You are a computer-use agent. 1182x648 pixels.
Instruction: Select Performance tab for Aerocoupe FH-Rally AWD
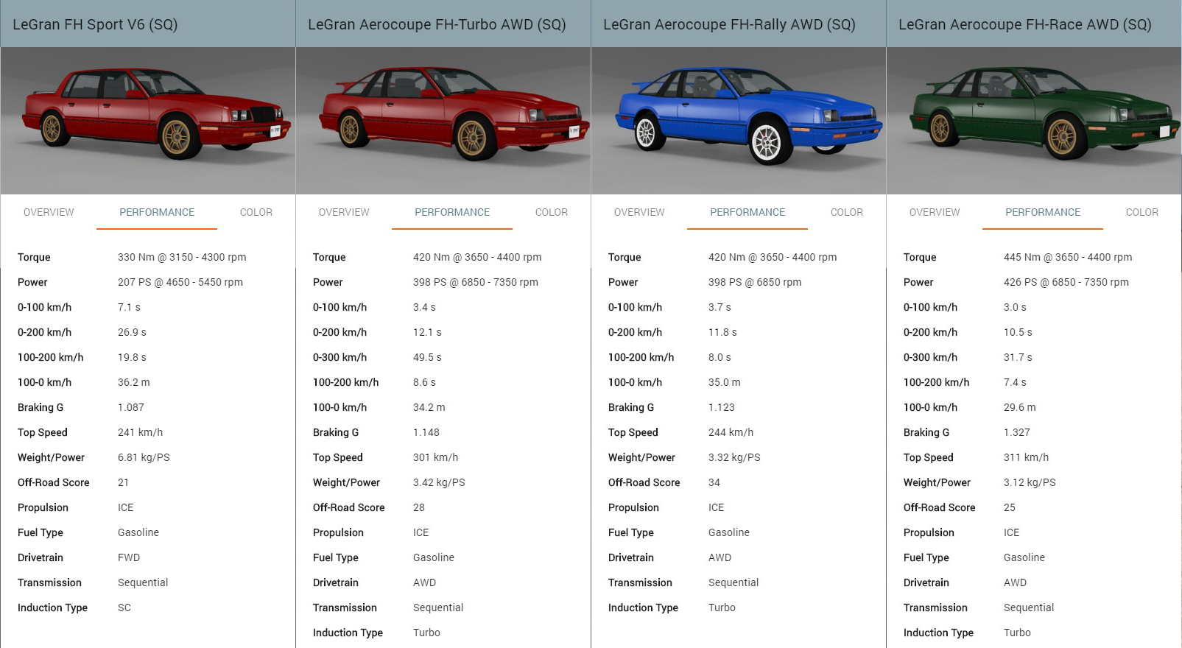click(x=747, y=212)
